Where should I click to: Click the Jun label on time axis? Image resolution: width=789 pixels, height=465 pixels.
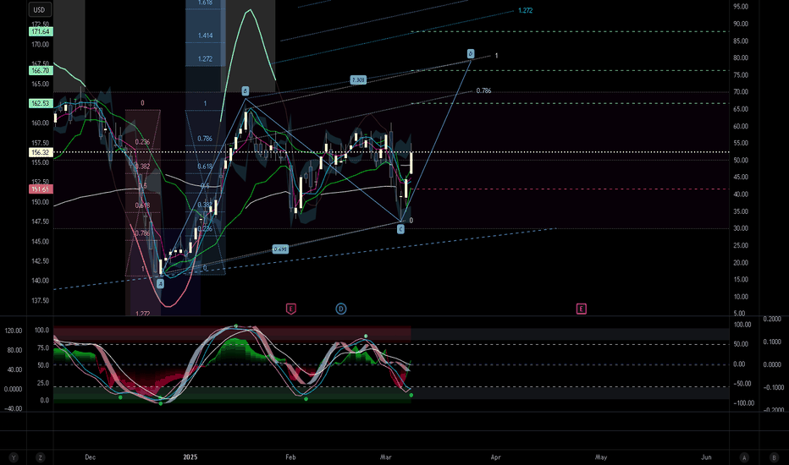[706, 457]
